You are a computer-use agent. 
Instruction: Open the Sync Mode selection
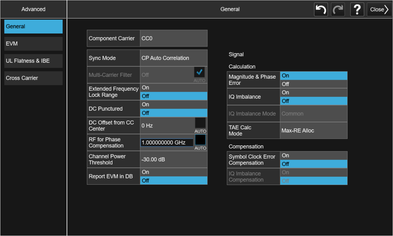click(174, 58)
